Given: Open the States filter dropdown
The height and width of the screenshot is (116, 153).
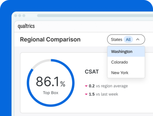Looking at the screenshot, I should (126, 40).
